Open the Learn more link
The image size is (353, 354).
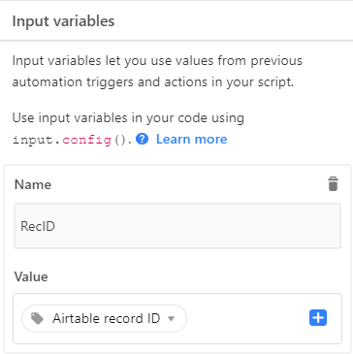(191, 140)
